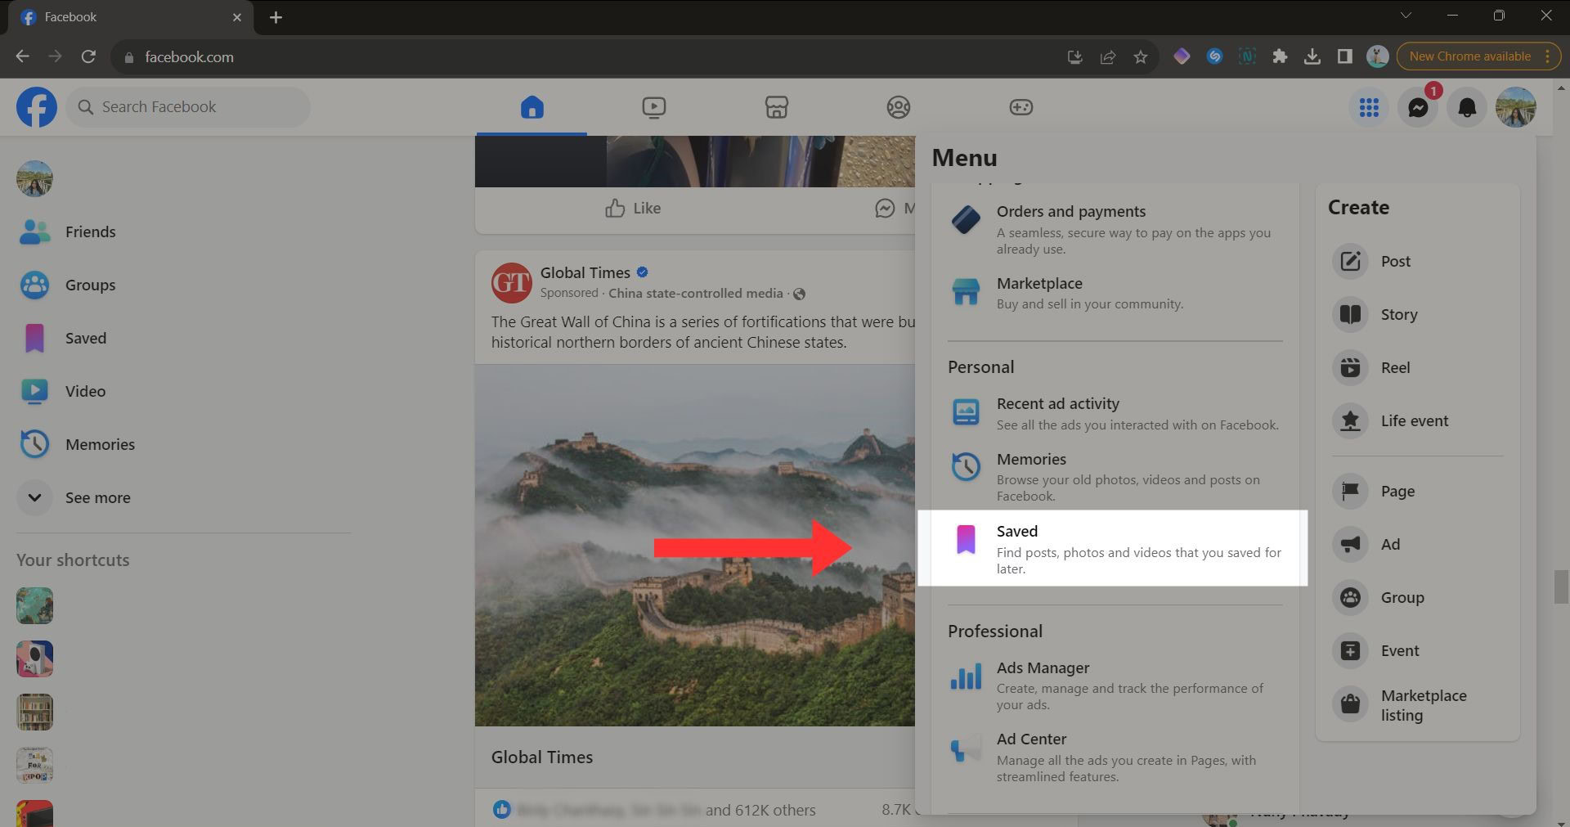
Task: Click the Search Facebook field
Action: [188, 107]
